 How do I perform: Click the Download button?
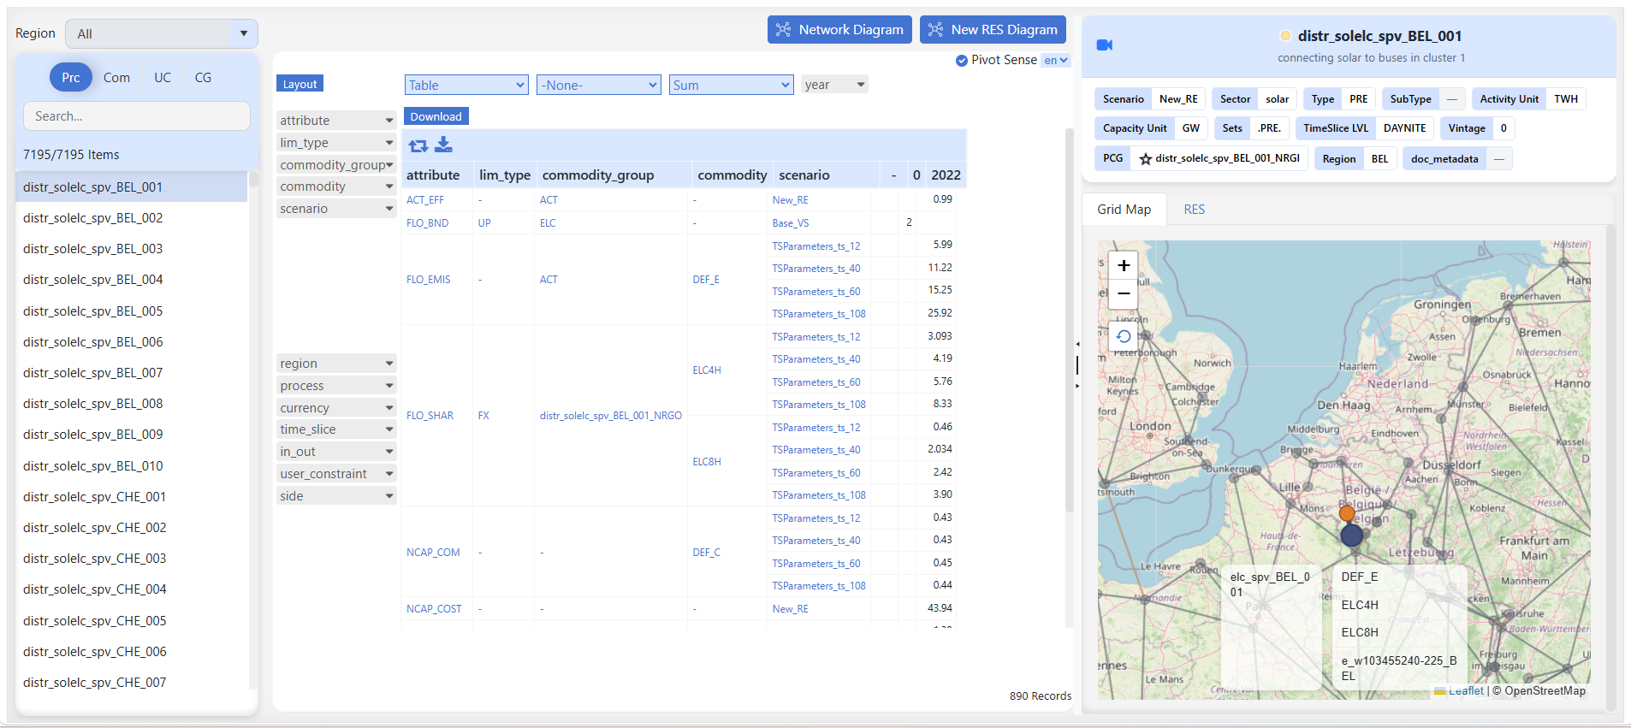tap(436, 116)
